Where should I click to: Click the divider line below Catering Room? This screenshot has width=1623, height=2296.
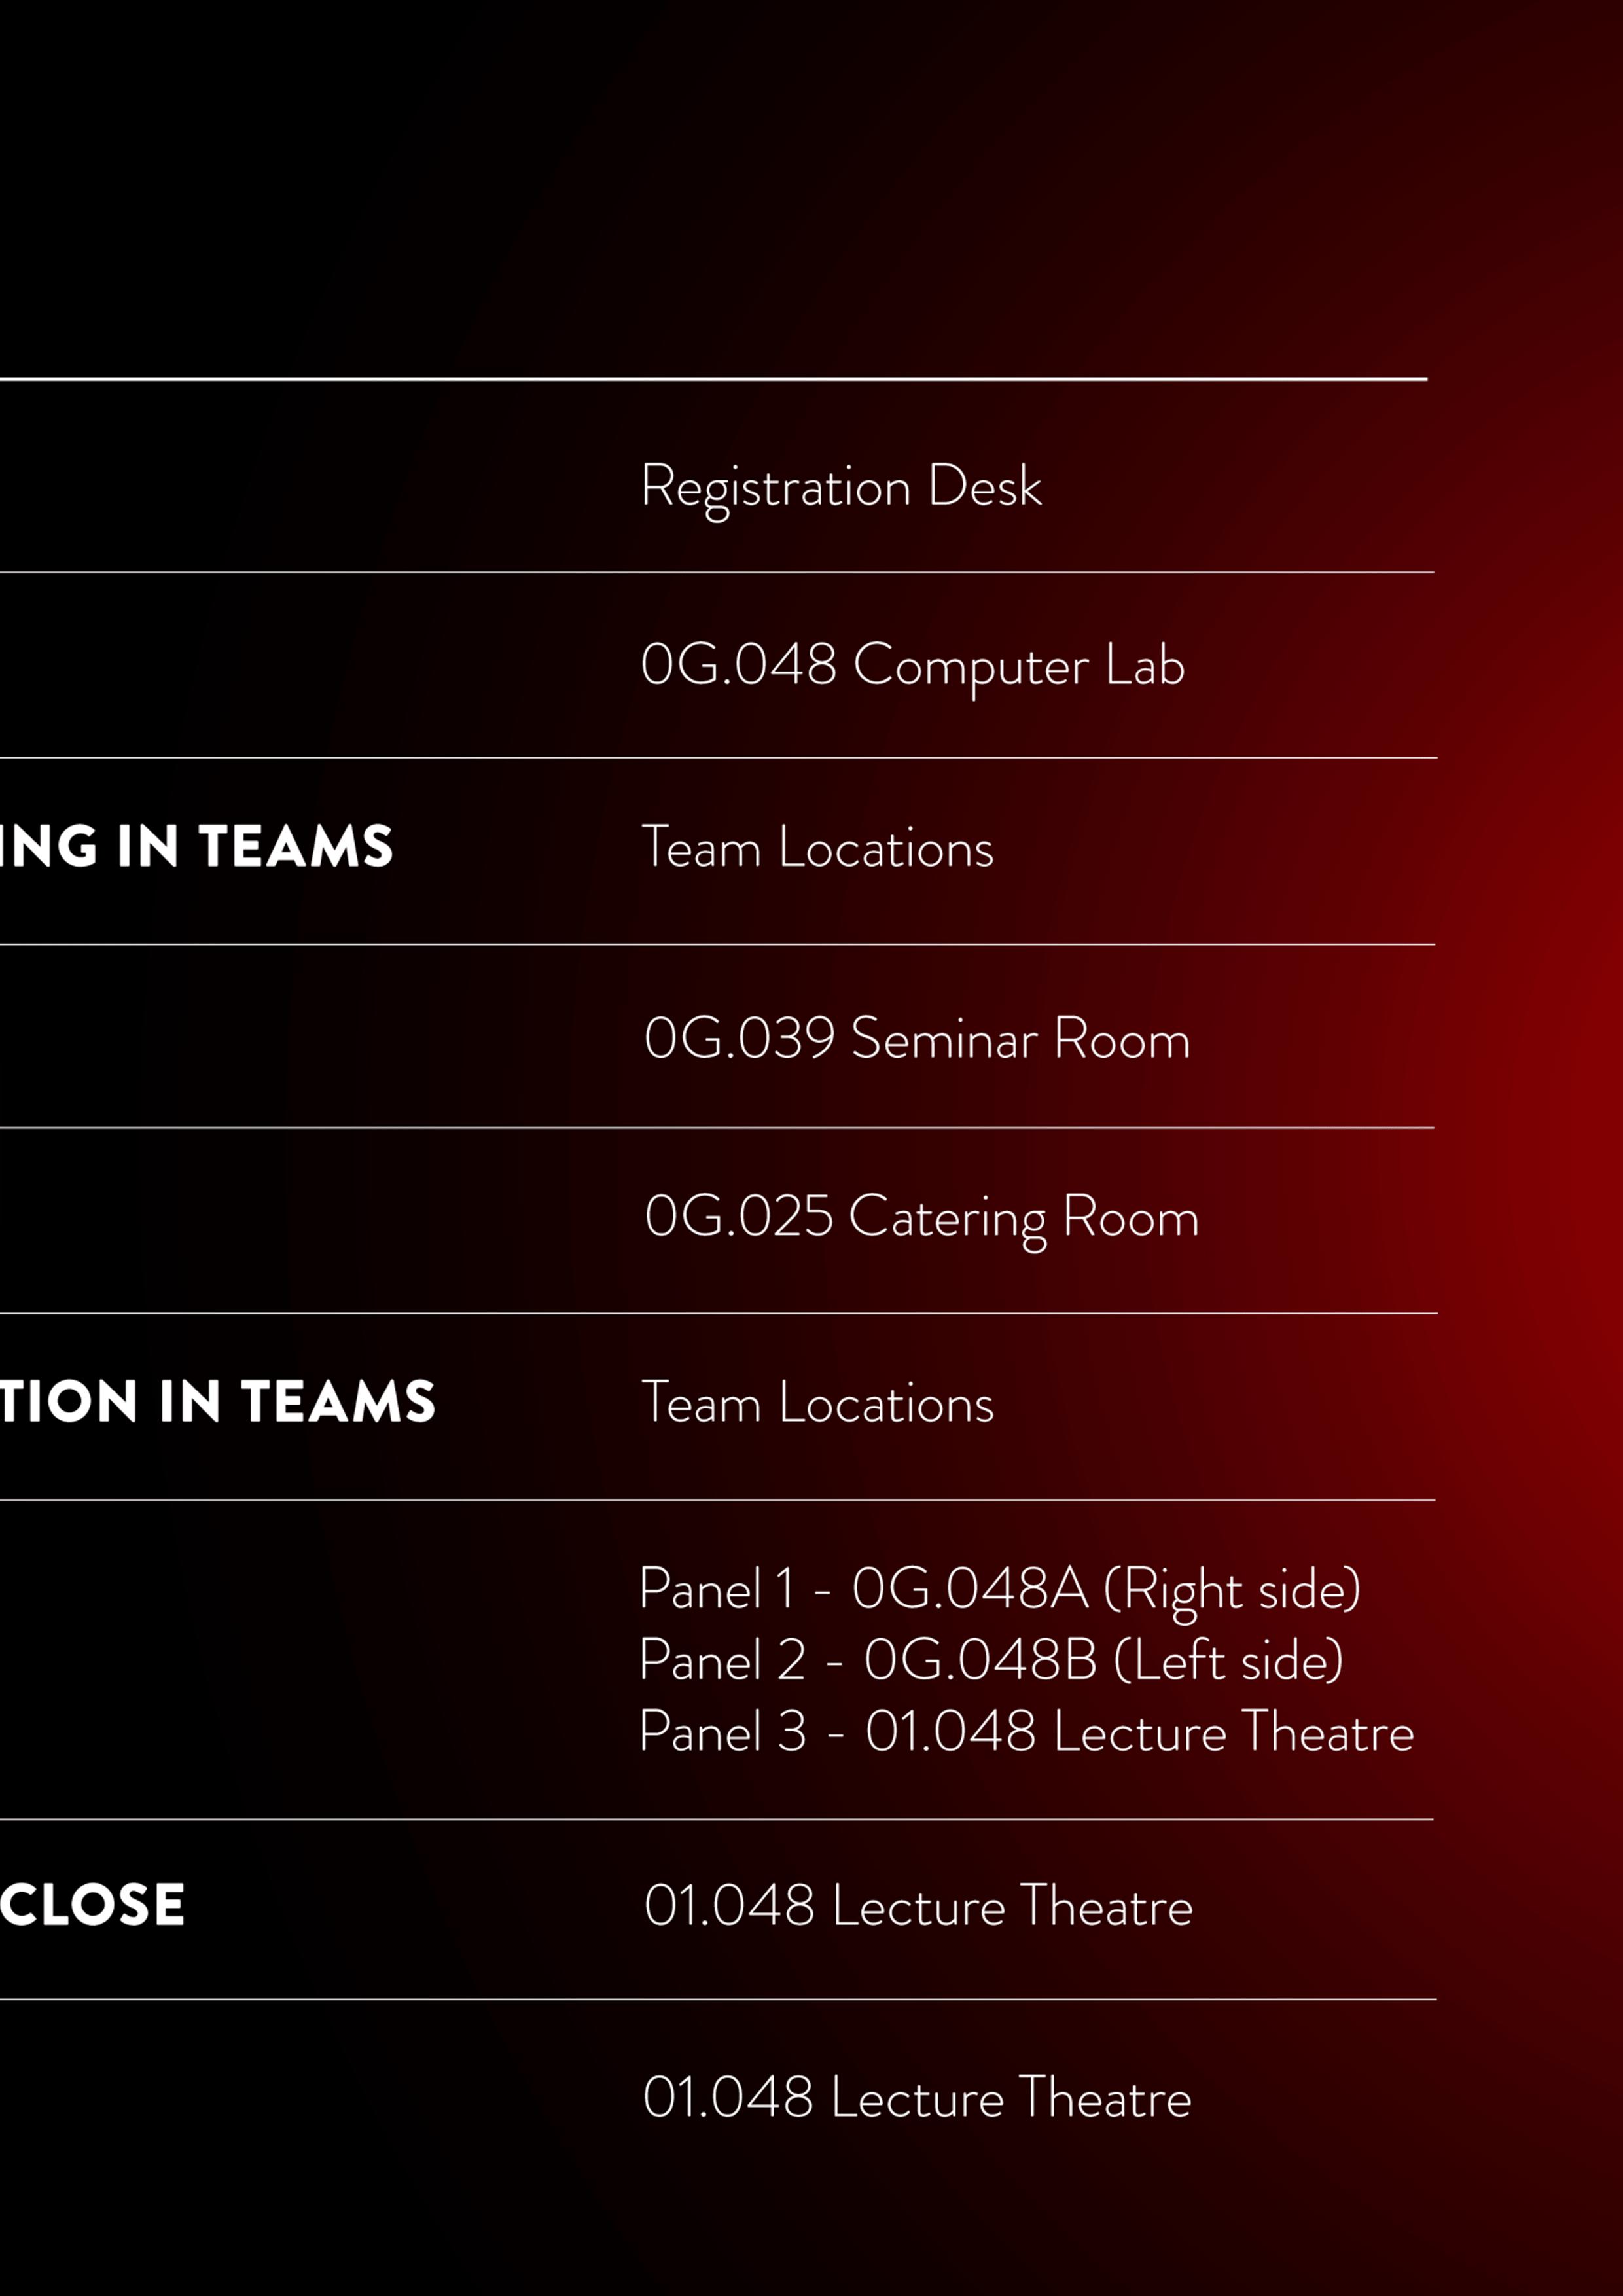(718, 1313)
